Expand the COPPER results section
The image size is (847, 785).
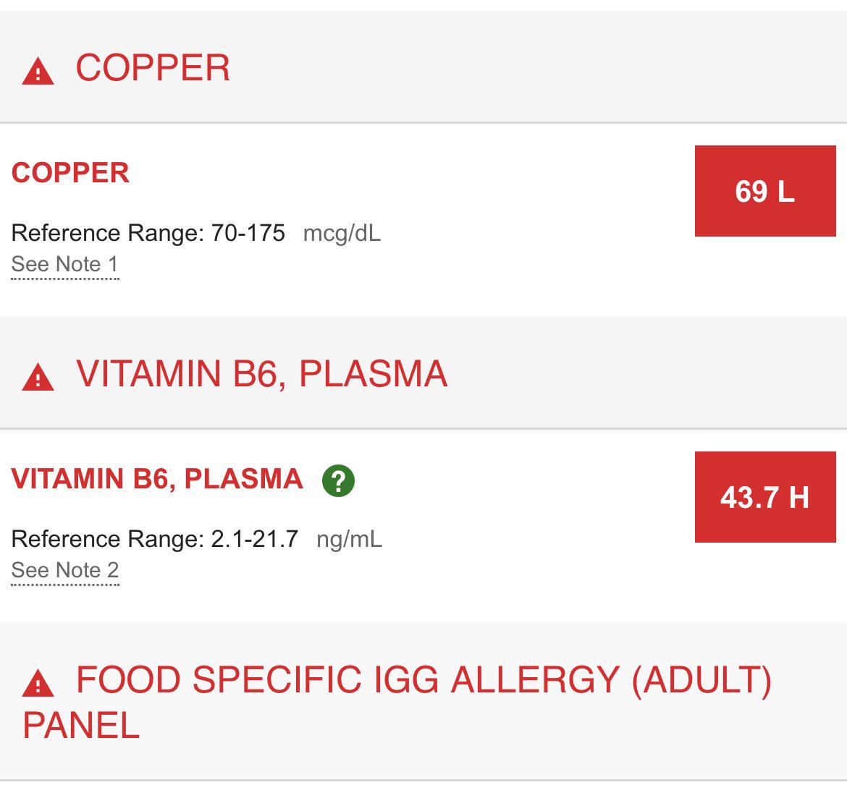click(x=152, y=68)
